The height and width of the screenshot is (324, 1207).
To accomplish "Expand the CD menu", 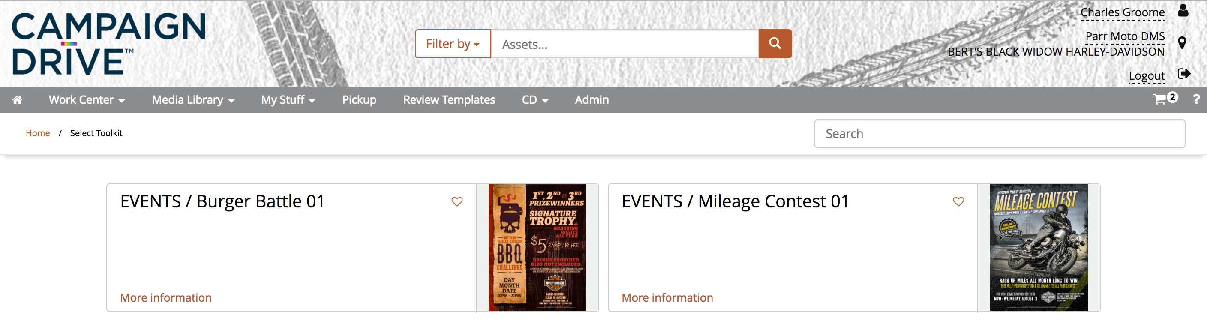I will (x=535, y=100).
